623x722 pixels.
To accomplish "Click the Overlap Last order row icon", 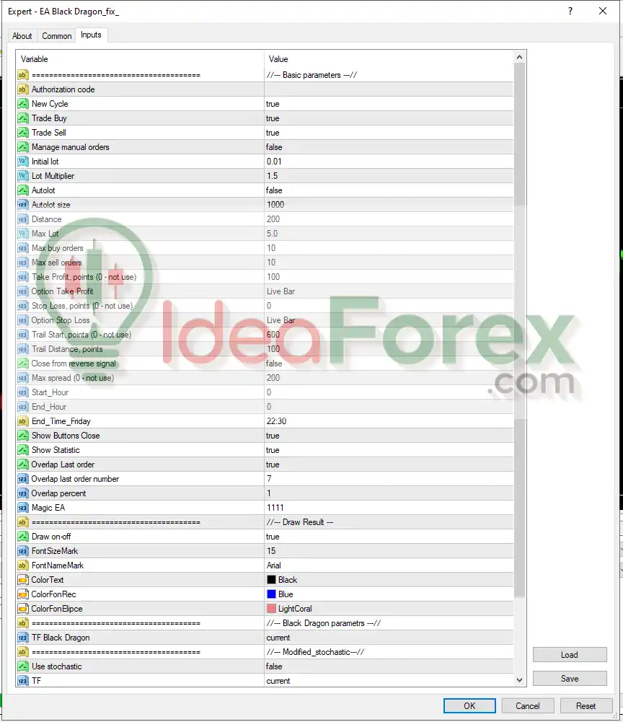I will (23, 465).
